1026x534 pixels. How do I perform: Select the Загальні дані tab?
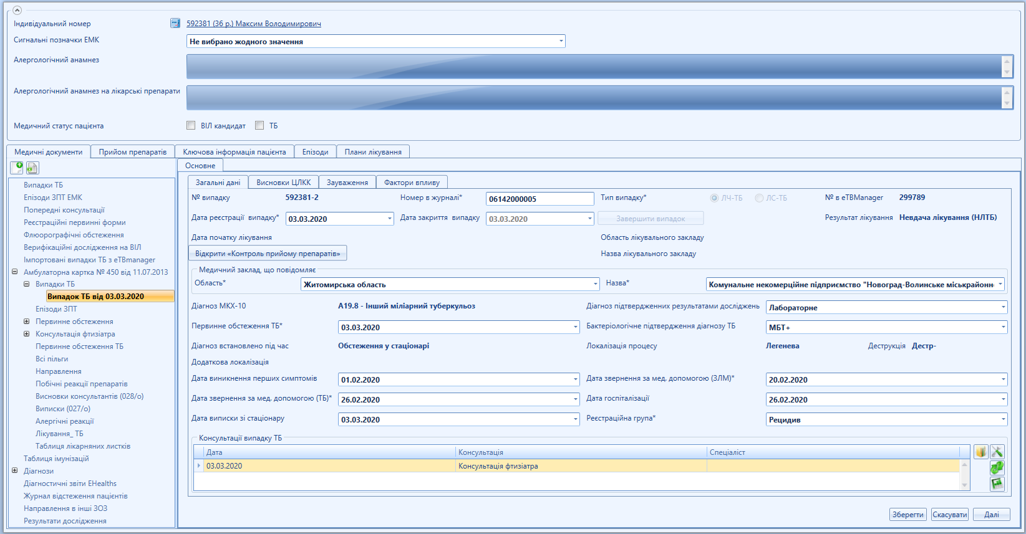pyautogui.click(x=218, y=182)
